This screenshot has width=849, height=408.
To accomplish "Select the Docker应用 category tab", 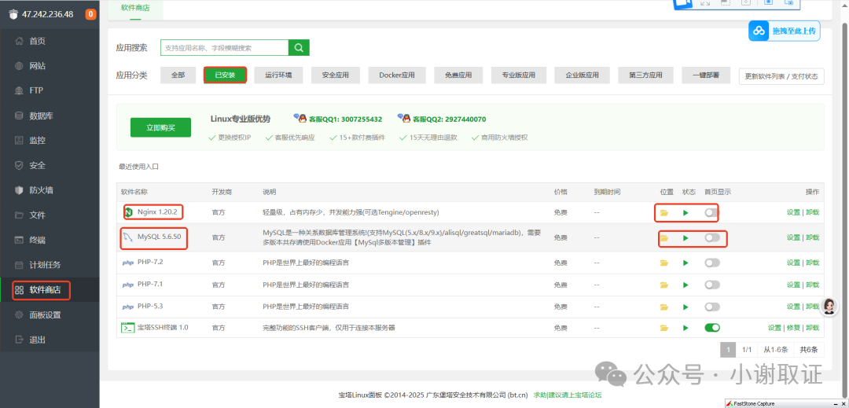I will pos(397,75).
